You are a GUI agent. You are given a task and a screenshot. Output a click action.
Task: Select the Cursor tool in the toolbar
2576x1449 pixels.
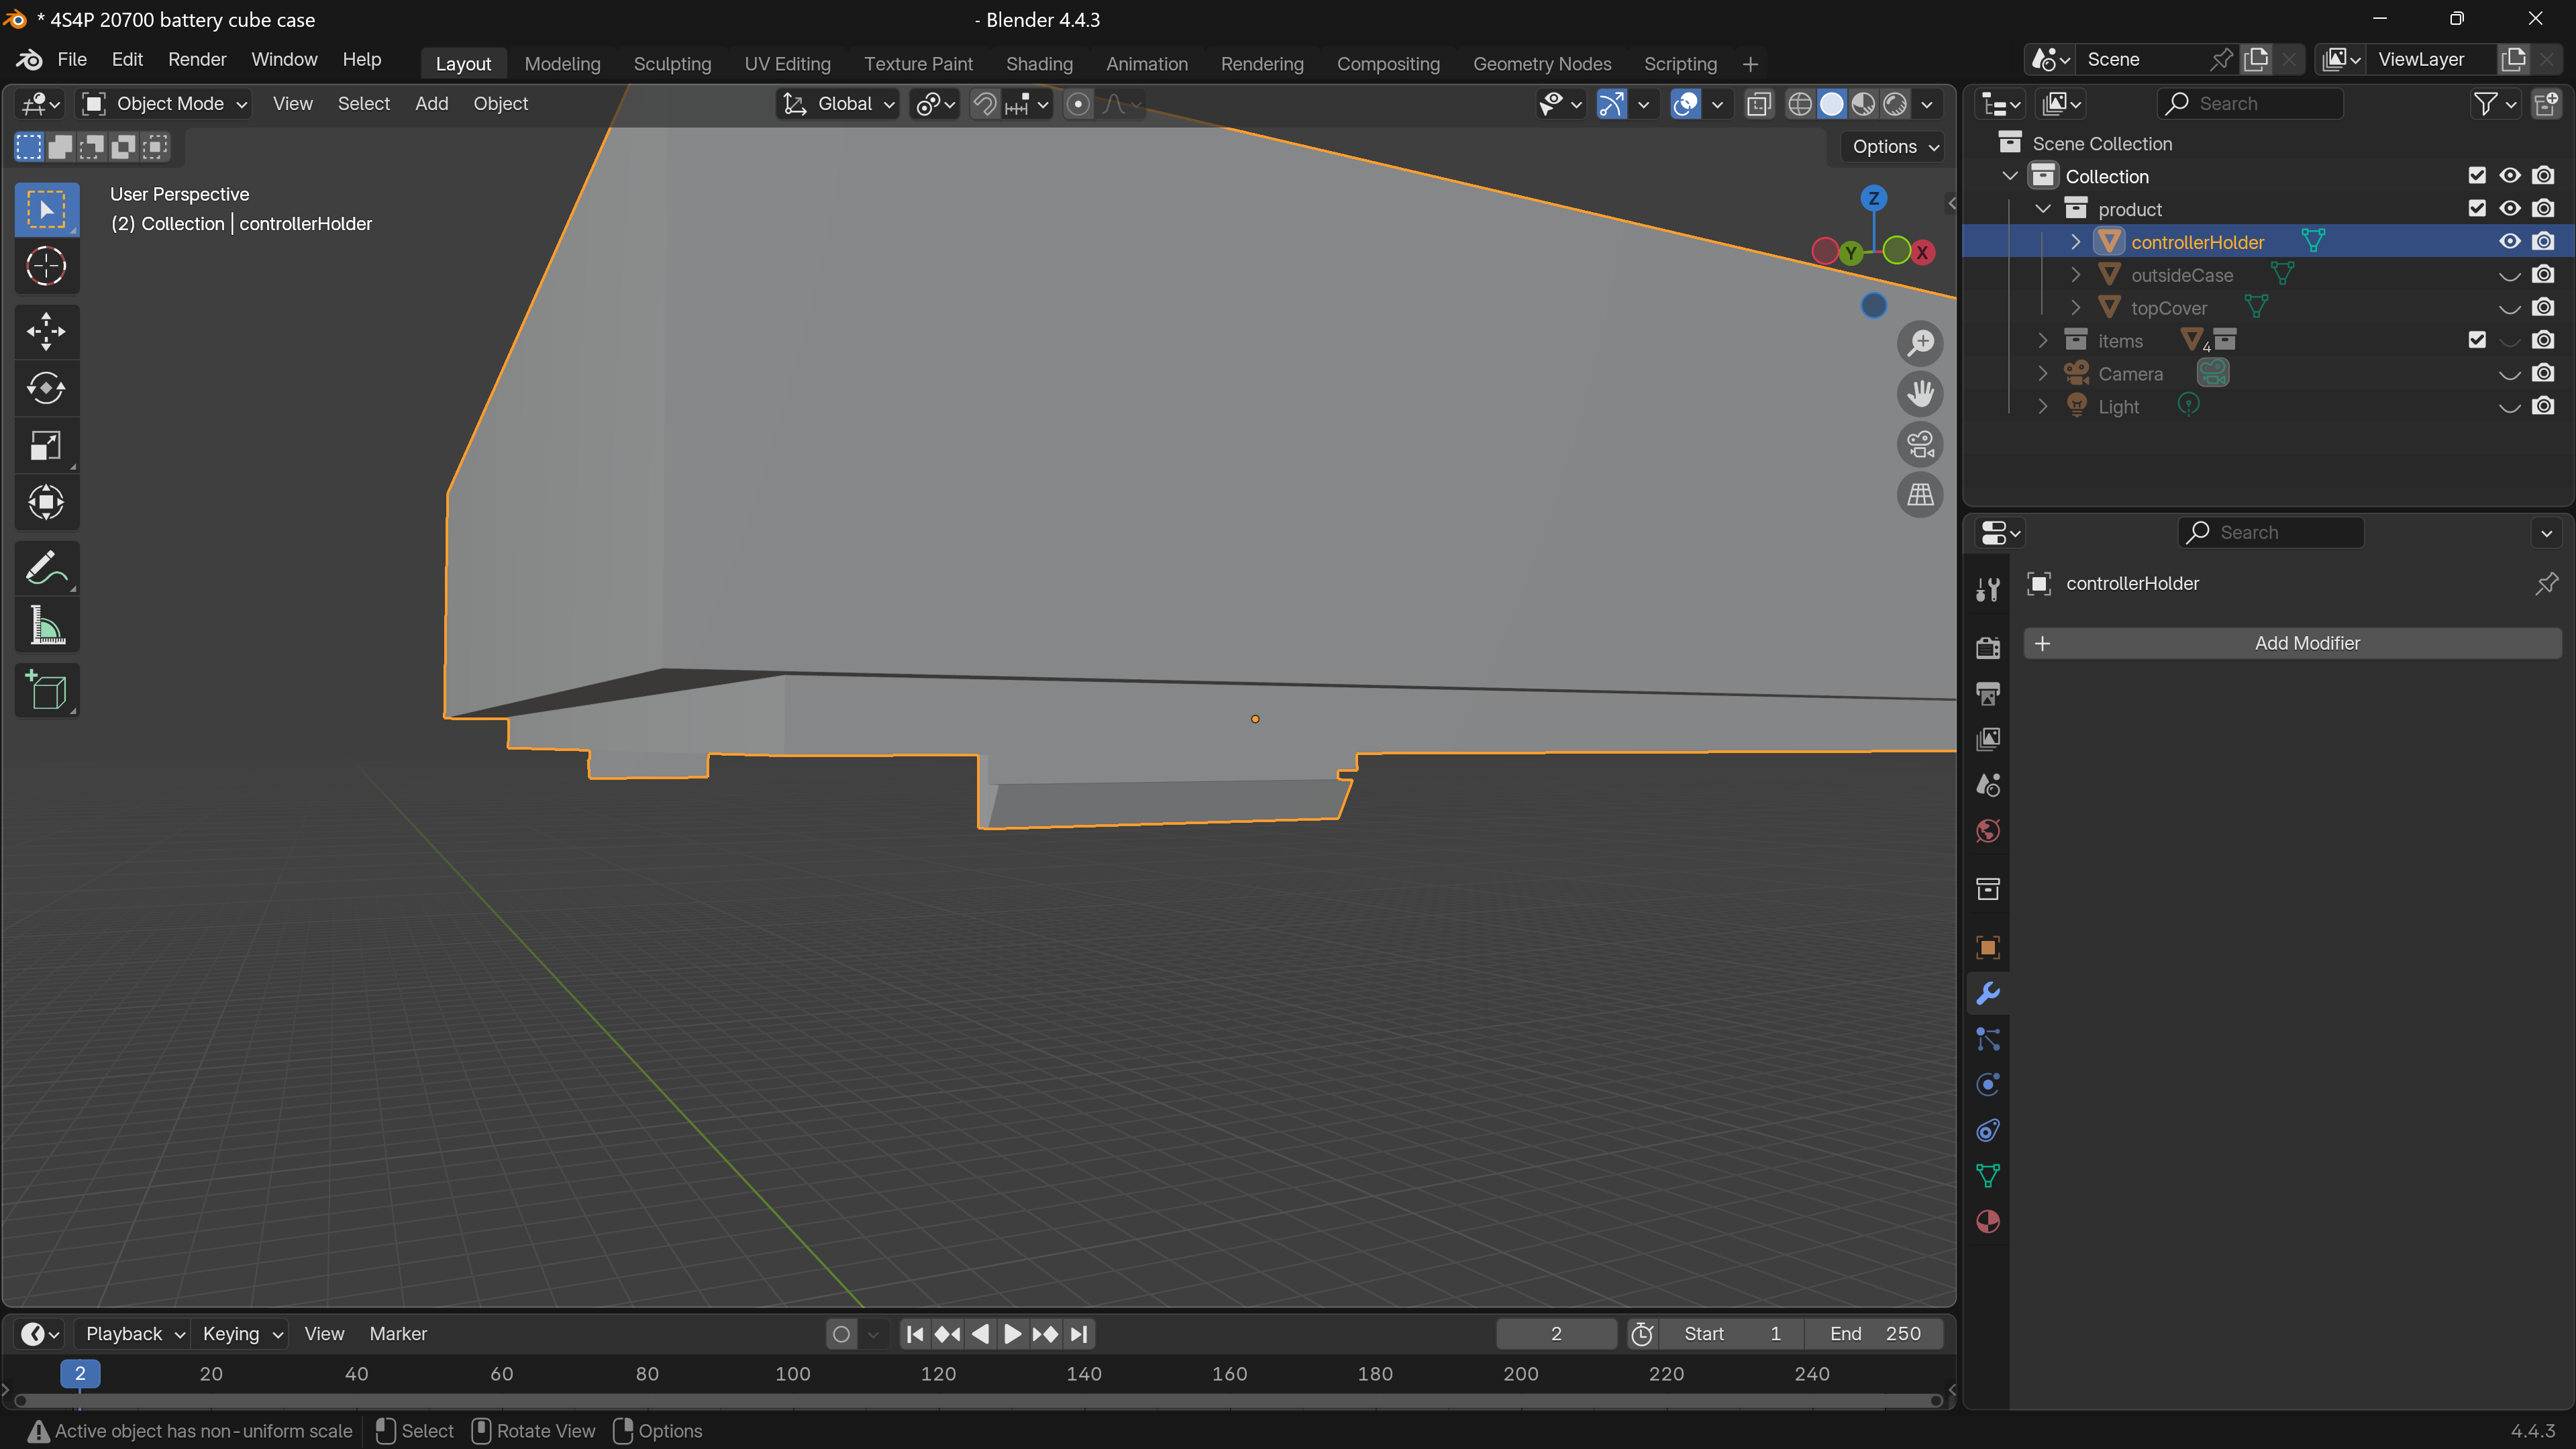46,266
